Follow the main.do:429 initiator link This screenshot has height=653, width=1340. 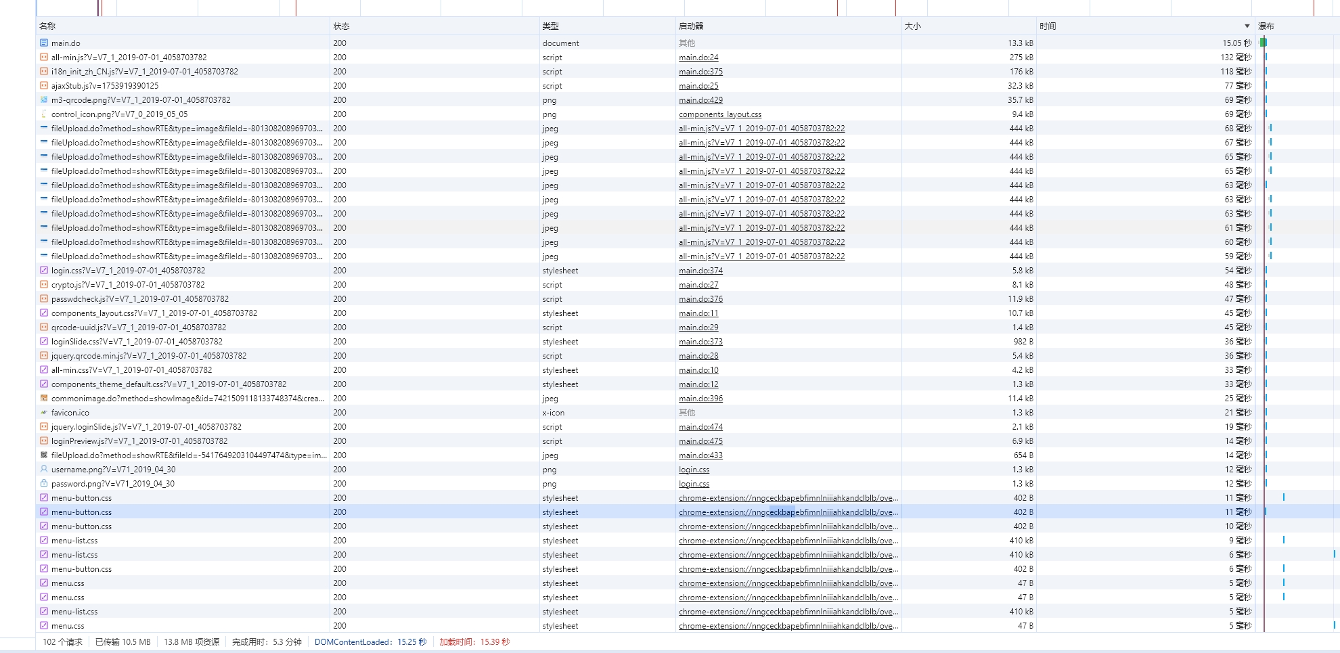tap(700, 100)
